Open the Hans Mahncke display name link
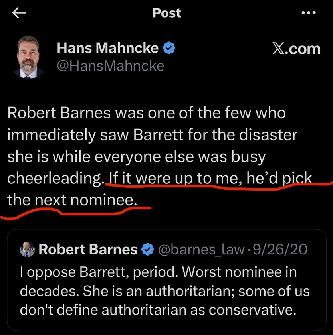Viewport: 333px width, 335px height. coord(107,48)
